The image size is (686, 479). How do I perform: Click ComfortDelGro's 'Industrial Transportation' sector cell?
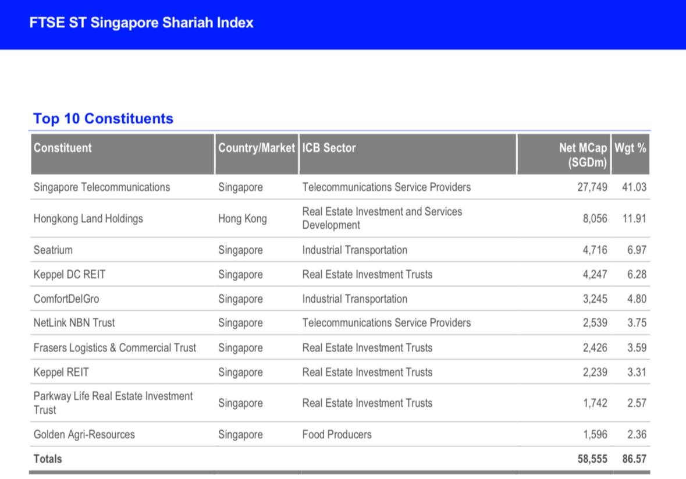click(355, 299)
